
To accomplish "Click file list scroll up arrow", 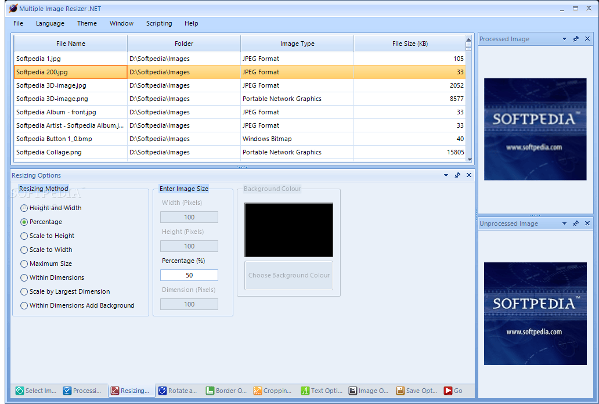I will click(468, 39).
